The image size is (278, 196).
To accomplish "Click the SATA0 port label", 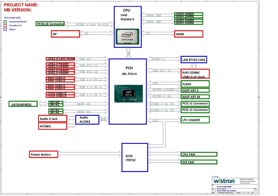I will pyautogui.click(x=54, y=102).
